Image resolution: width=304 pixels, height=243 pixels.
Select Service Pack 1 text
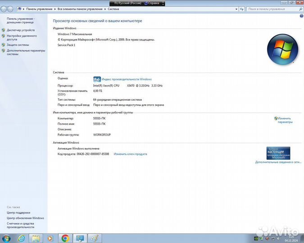pos(66,45)
